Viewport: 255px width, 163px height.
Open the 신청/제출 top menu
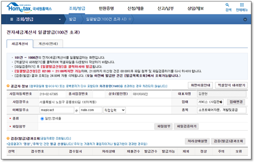pos(136,8)
